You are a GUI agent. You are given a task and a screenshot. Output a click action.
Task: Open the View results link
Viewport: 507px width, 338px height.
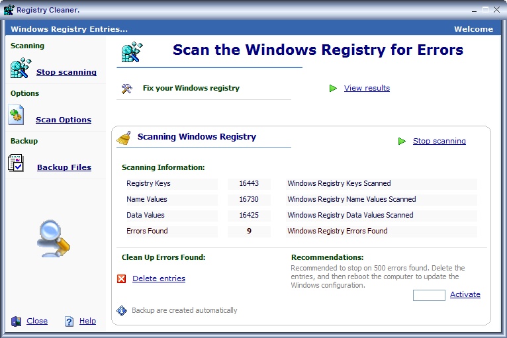tap(367, 88)
